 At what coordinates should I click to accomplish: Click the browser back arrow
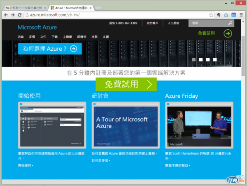tap(6, 15)
